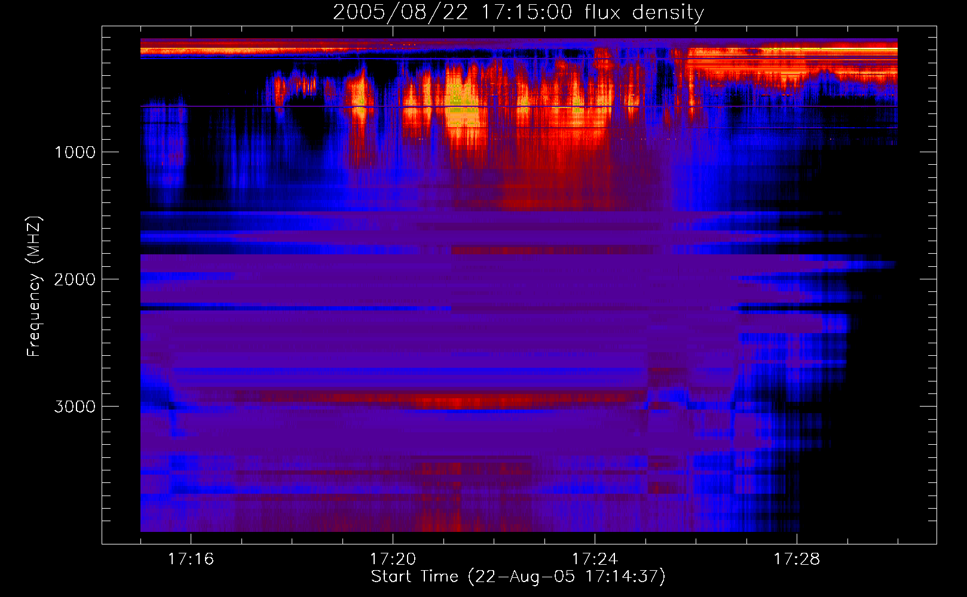Click the 'Start Time (22-Aug-05 17:14:37)' label

tap(518, 577)
